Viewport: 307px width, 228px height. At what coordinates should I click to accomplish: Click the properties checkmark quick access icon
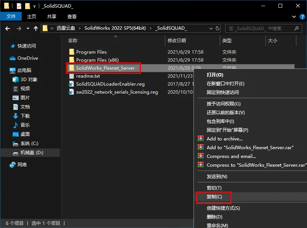coord(19,6)
